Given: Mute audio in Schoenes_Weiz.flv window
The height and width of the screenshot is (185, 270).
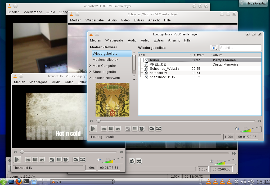Looking at the screenshot, I should (211, 161).
